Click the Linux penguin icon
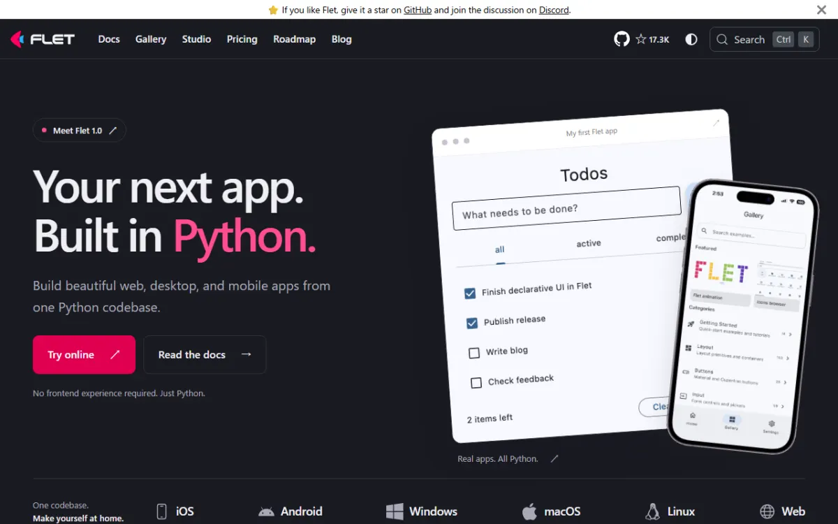Image resolution: width=838 pixels, height=524 pixels. 653,511
